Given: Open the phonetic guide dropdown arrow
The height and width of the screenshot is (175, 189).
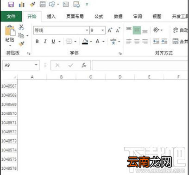Looking at the screenshot, I should (x=119, y=42).
